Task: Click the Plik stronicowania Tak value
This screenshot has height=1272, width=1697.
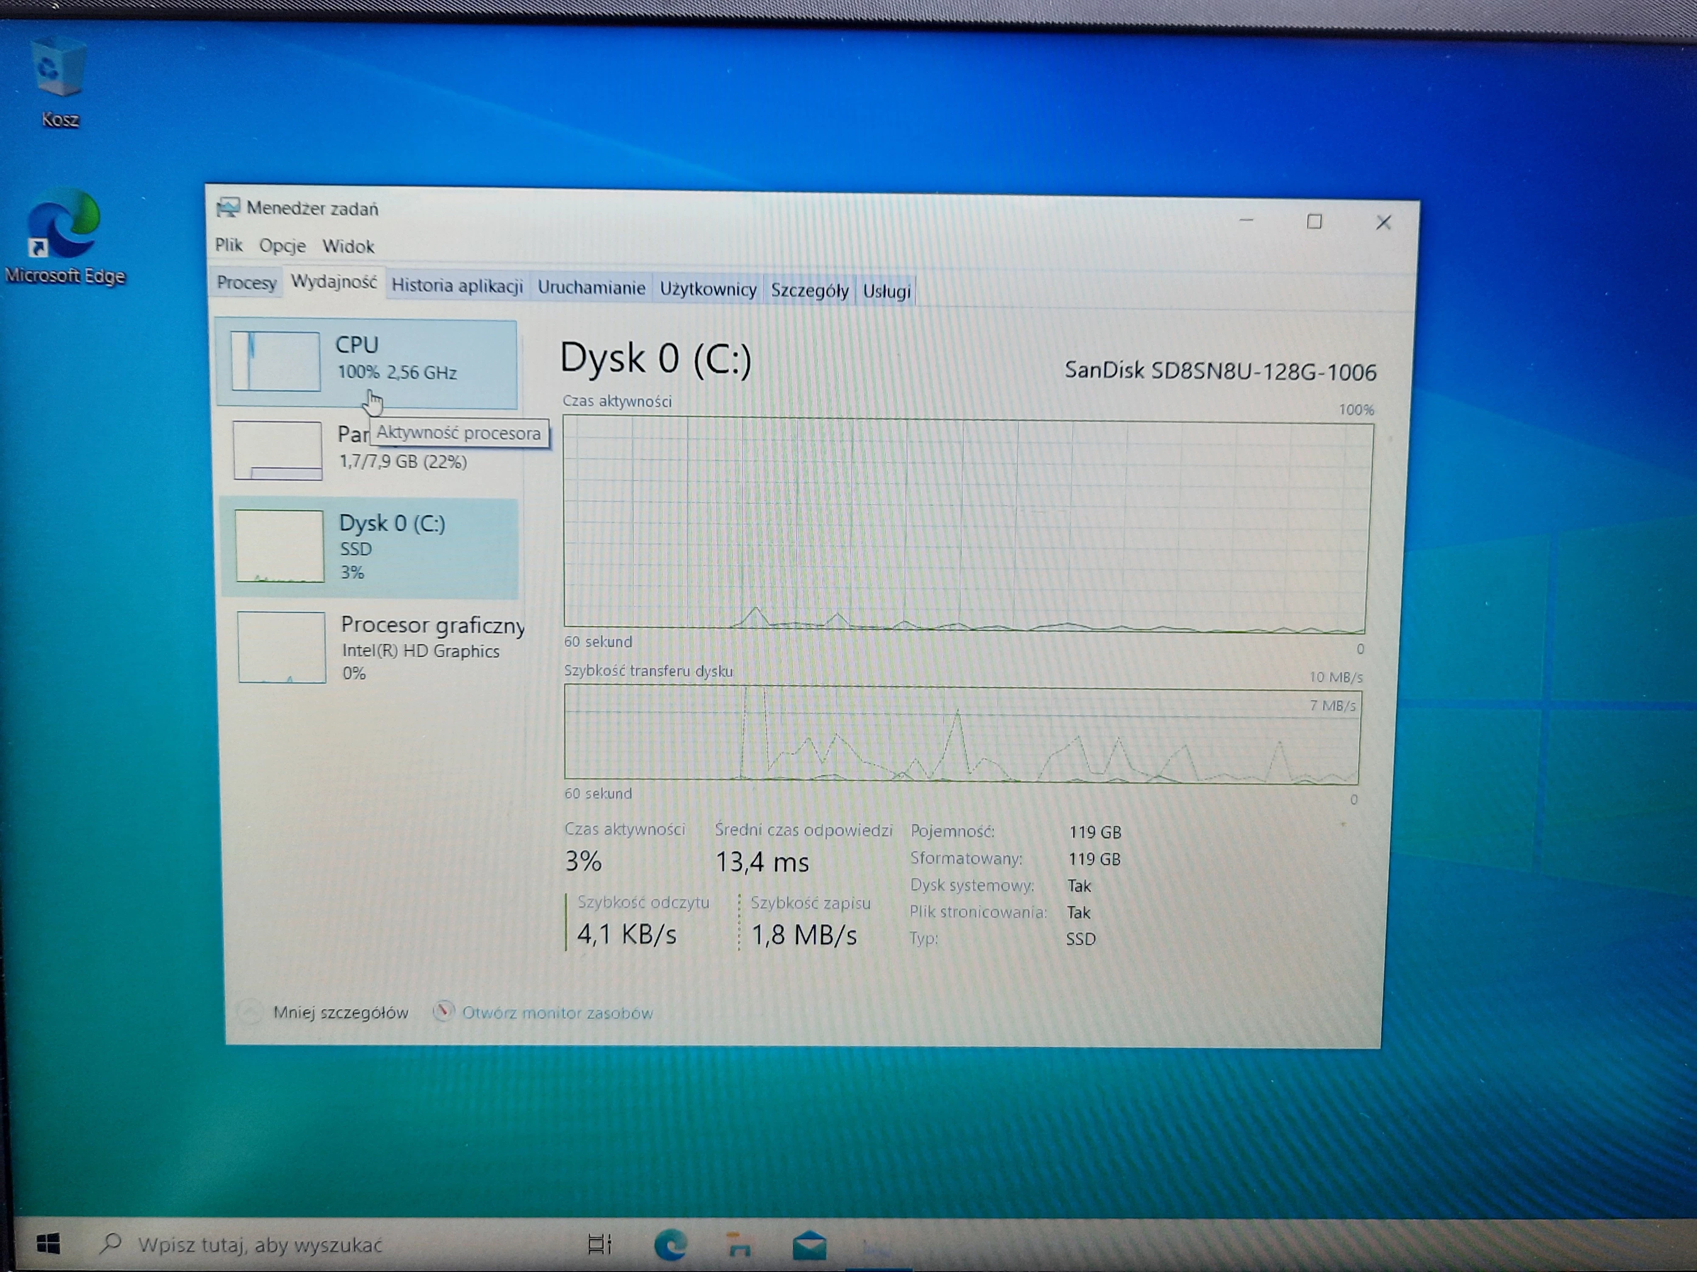Action: click(x=1078, y=912)
